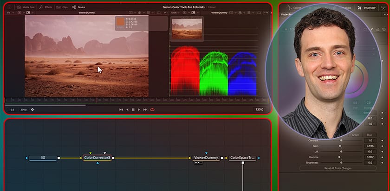Click the pin icon in Inspector node header
This screenshot has width=390, height=191.
pyautogui.click(x=372, y=29)
